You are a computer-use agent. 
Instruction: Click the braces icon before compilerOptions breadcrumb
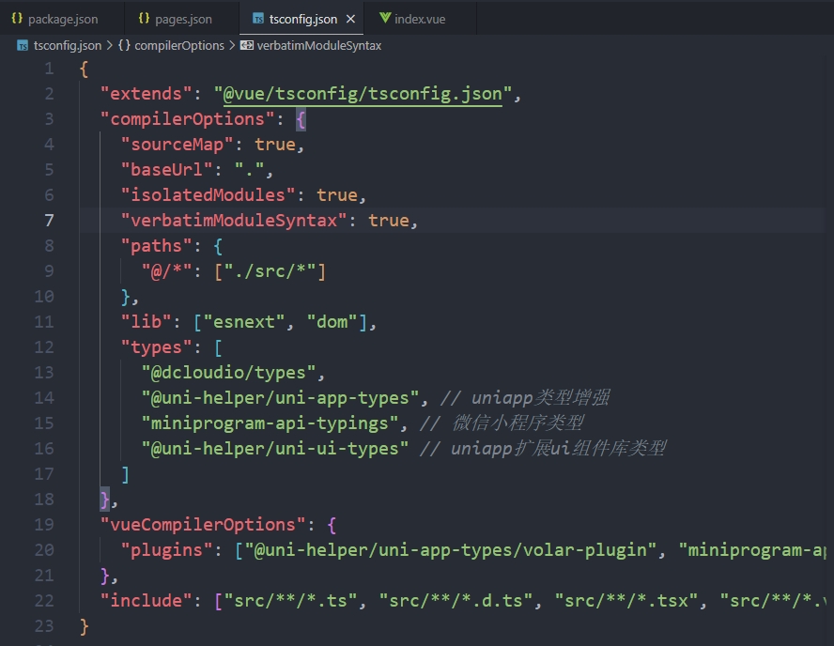point(124,45)
